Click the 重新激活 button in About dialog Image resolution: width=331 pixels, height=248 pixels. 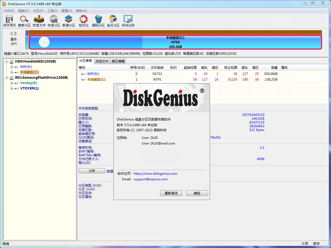pos(171,193)
